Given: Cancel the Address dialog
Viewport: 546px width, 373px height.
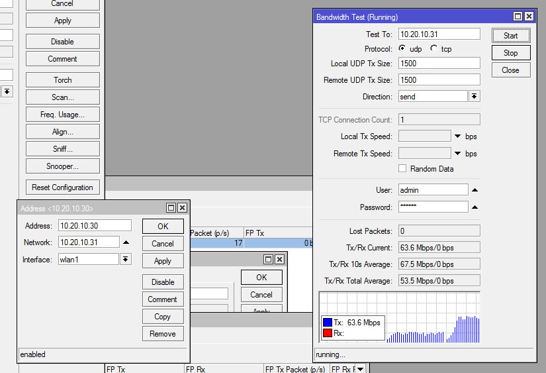Looking at the screenshot, I should pyautogui.click(x=163, y=244).
